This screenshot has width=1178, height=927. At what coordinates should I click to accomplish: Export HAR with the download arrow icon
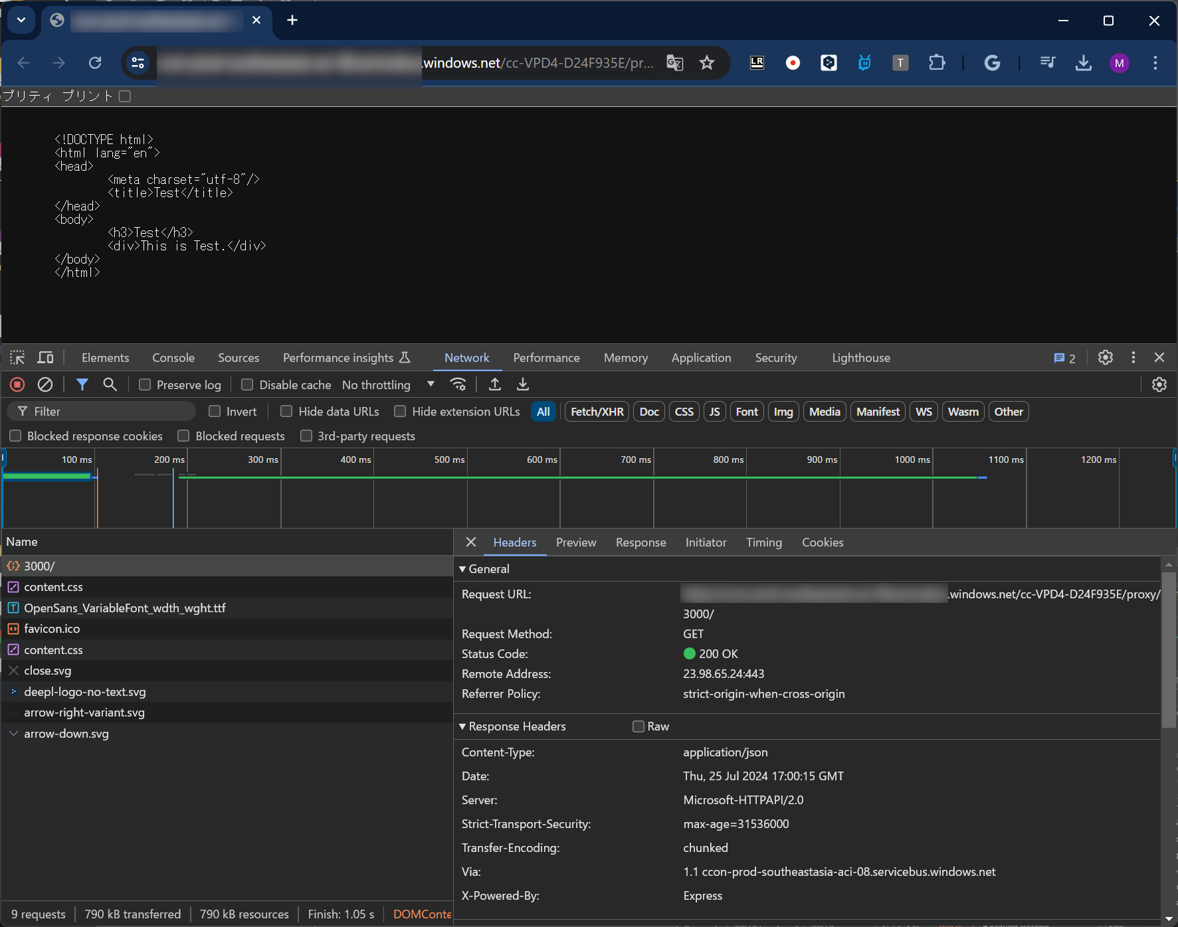click(523, 384)
